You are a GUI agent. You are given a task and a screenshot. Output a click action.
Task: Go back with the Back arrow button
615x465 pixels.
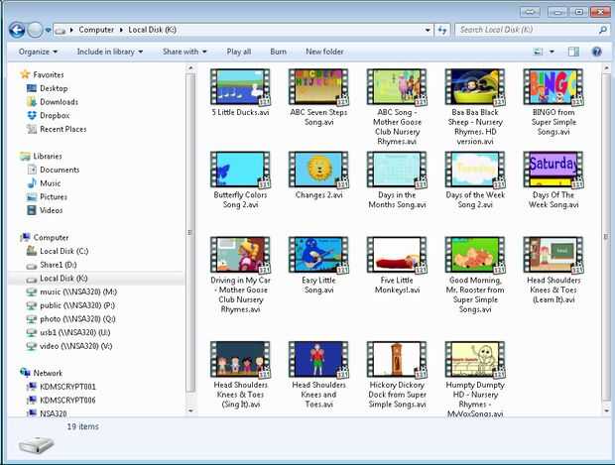pyautogui.click(x=17, y=30)
